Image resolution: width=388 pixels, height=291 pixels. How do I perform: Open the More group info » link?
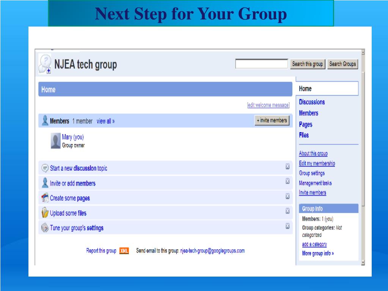tap(318, 253)
